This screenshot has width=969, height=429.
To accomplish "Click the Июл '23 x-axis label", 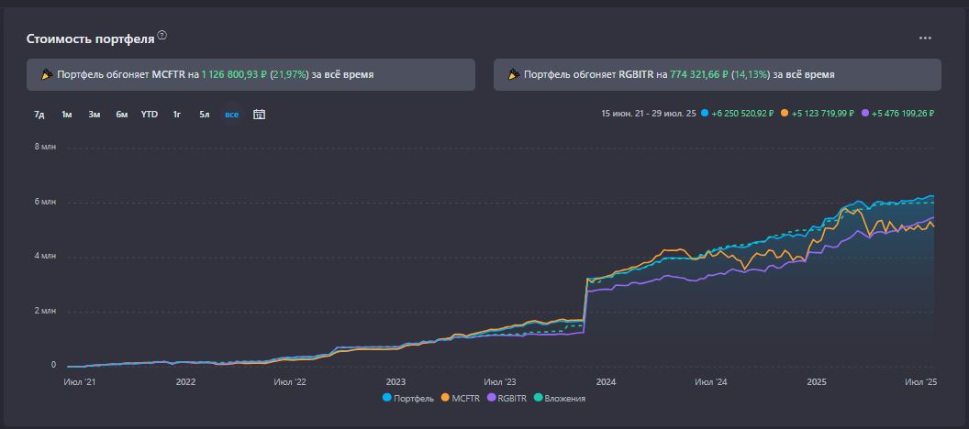I will point(501,382).
